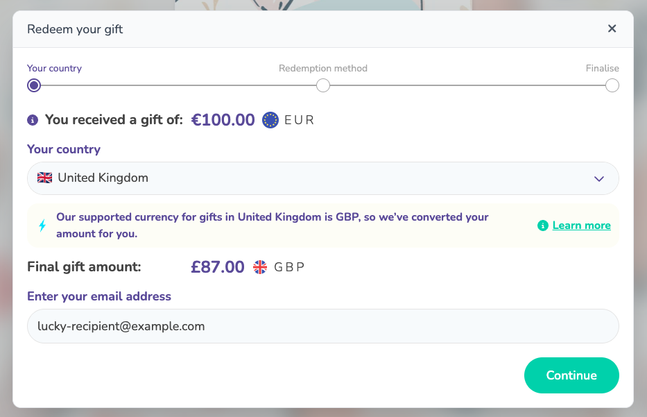Click the chevron on the United Kingdom selector

[x=598, y=178]
